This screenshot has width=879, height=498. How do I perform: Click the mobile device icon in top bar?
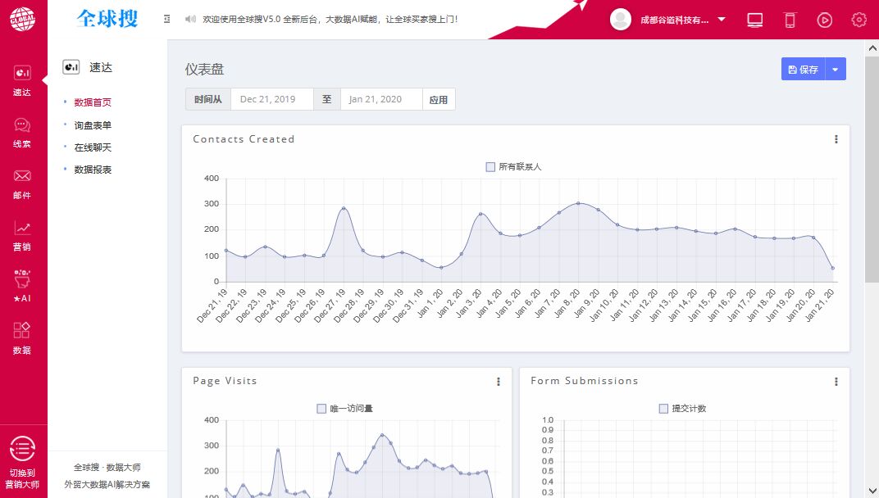tap(789, 19)
